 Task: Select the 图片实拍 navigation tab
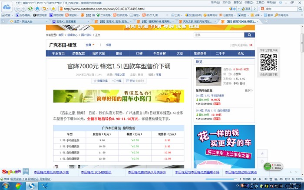point(99,53)
